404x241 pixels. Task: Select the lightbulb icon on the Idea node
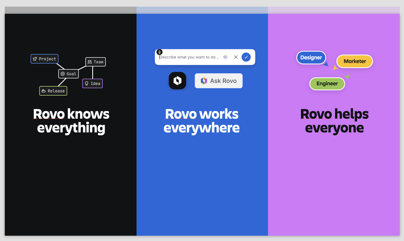tap(87, 83)
